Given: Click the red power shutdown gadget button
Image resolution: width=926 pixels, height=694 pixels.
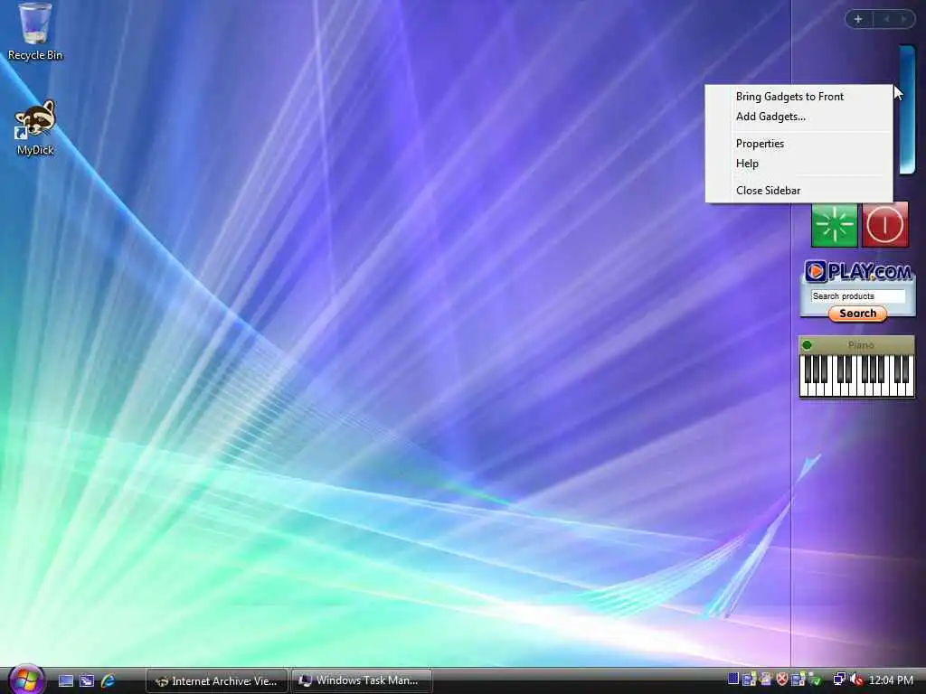Looking at the screenshot, I should pos(884,225).
